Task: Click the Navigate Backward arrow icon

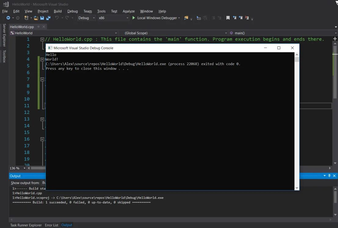Action: (x=8, y=18)
